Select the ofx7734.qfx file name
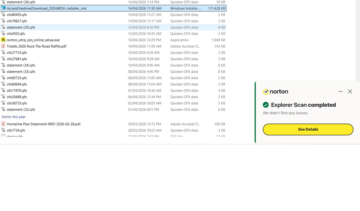360x211 pixels. coord(16,130)
